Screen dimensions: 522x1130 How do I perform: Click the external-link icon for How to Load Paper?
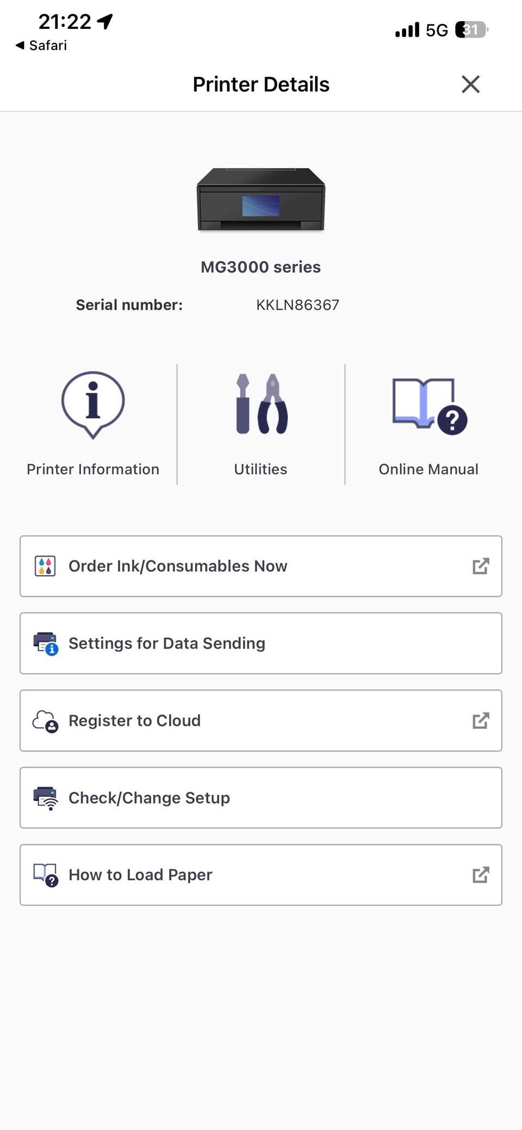coord(481,875)
